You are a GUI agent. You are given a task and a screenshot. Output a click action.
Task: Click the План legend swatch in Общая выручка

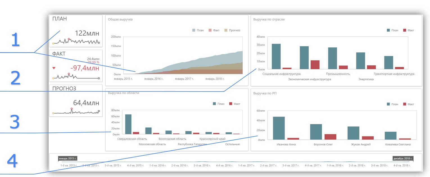194,30
